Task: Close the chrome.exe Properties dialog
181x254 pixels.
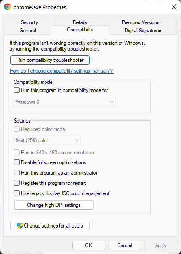Action: tap(174, 7)
